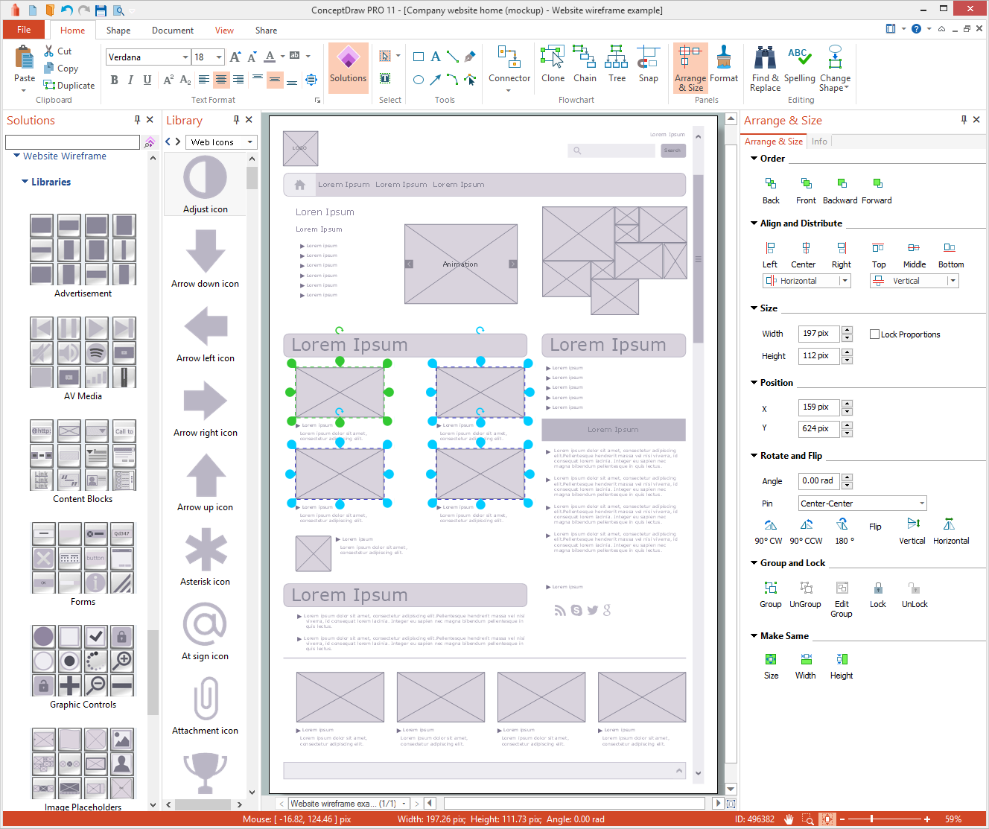Switch to the Share ribbon tab
The height and width of the screenshot is (829, 989).
[x=266, y=31]
